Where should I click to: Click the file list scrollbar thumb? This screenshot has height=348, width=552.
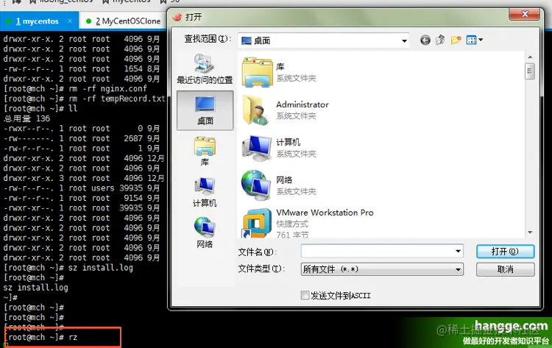(529, 71)
